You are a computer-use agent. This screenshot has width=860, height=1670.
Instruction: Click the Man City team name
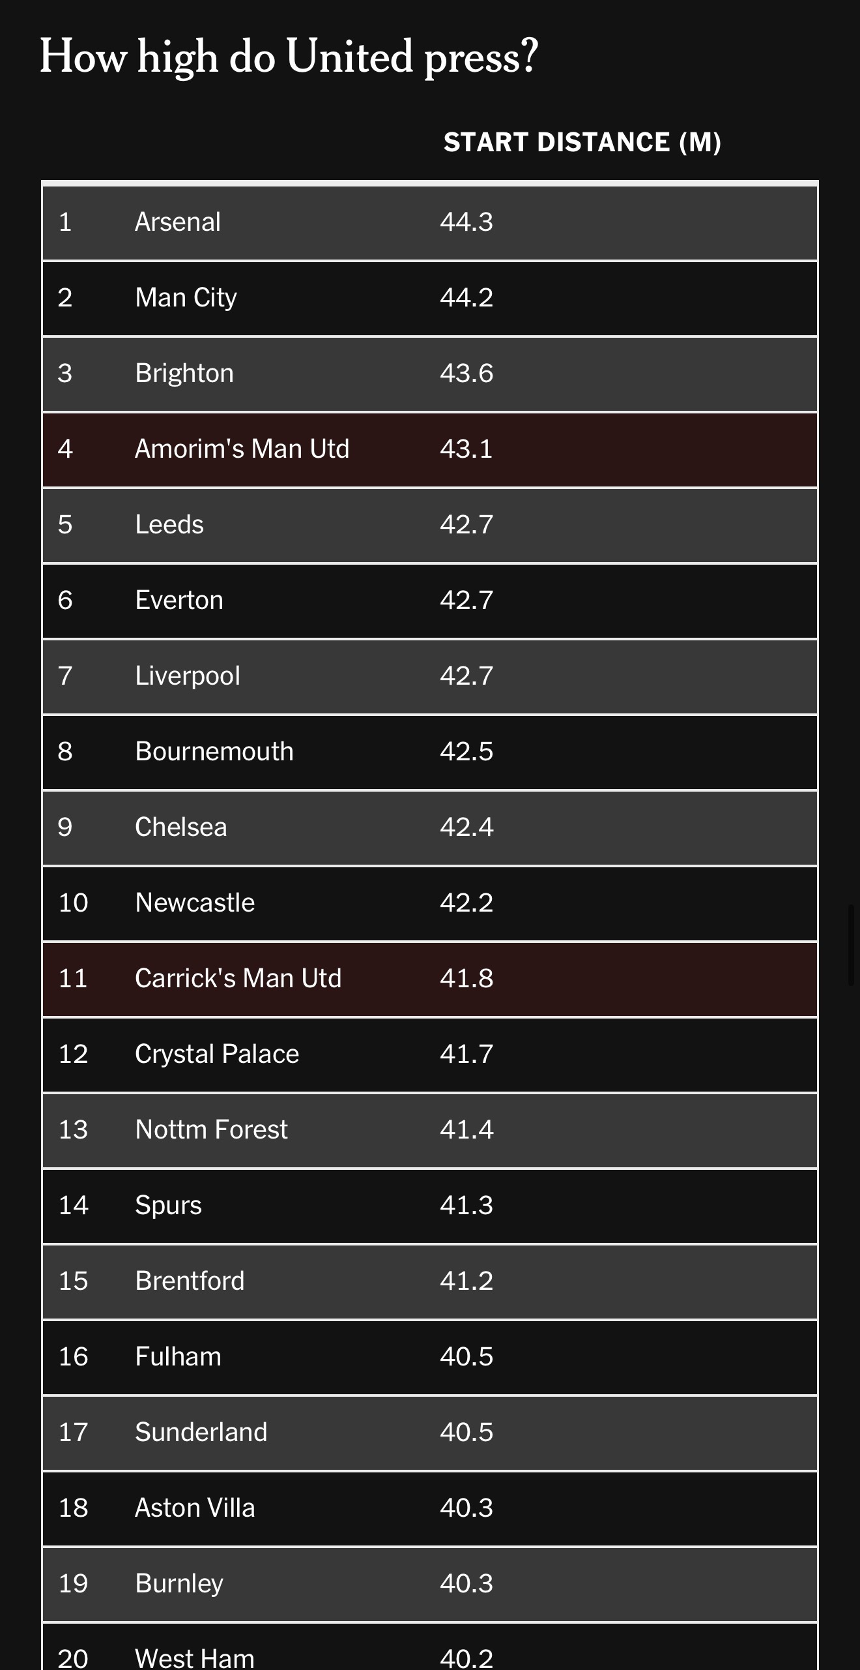[x=186, y=298]
